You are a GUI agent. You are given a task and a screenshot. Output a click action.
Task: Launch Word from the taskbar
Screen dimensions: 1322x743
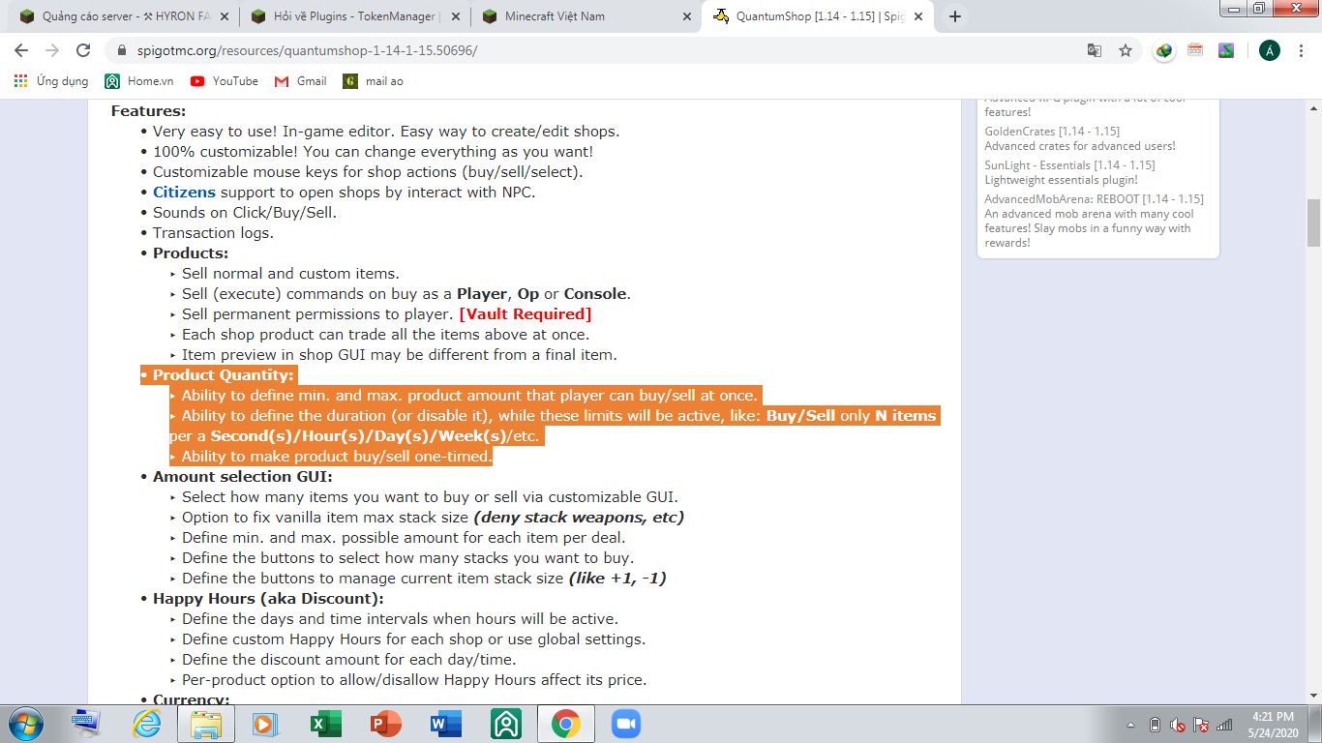click(446, 723)
